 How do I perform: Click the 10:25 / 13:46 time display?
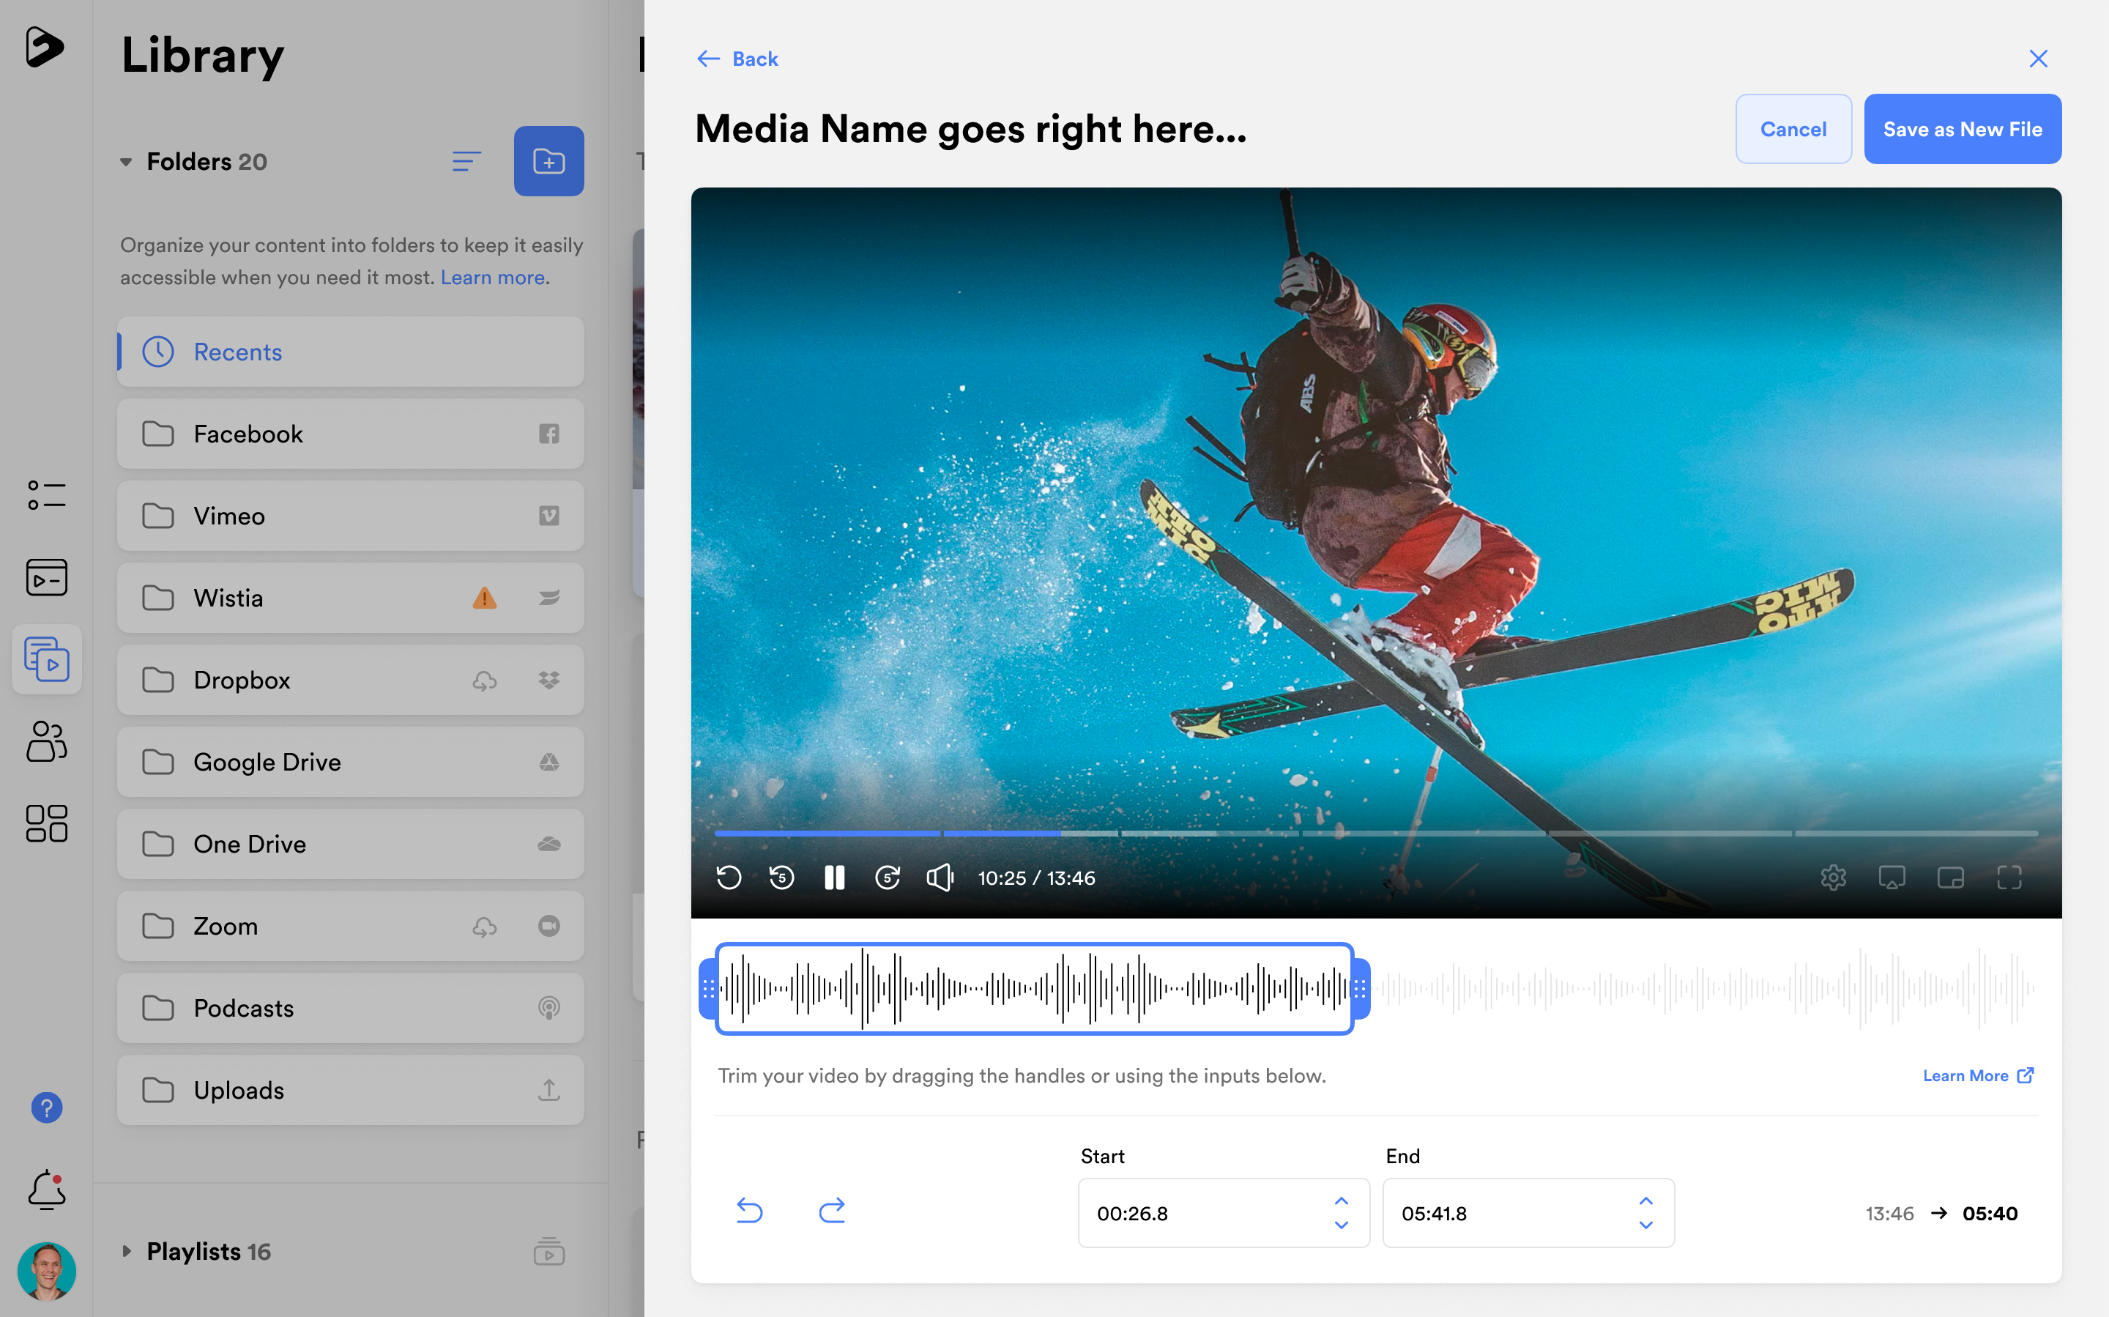point(1036,878)
